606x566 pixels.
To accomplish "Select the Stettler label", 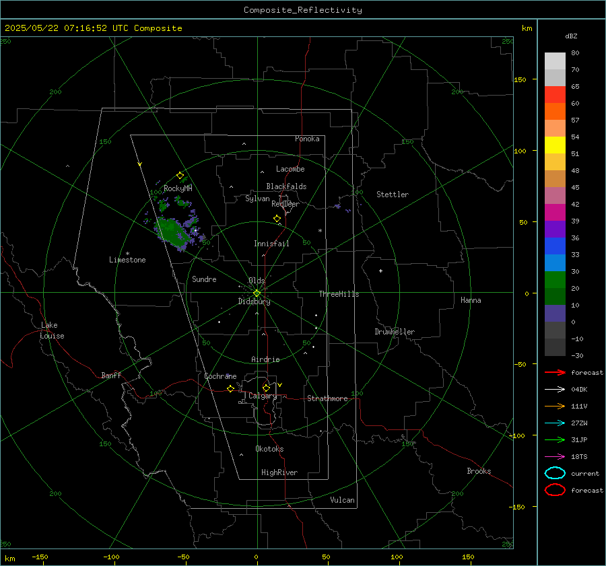I will pos(393,194).
